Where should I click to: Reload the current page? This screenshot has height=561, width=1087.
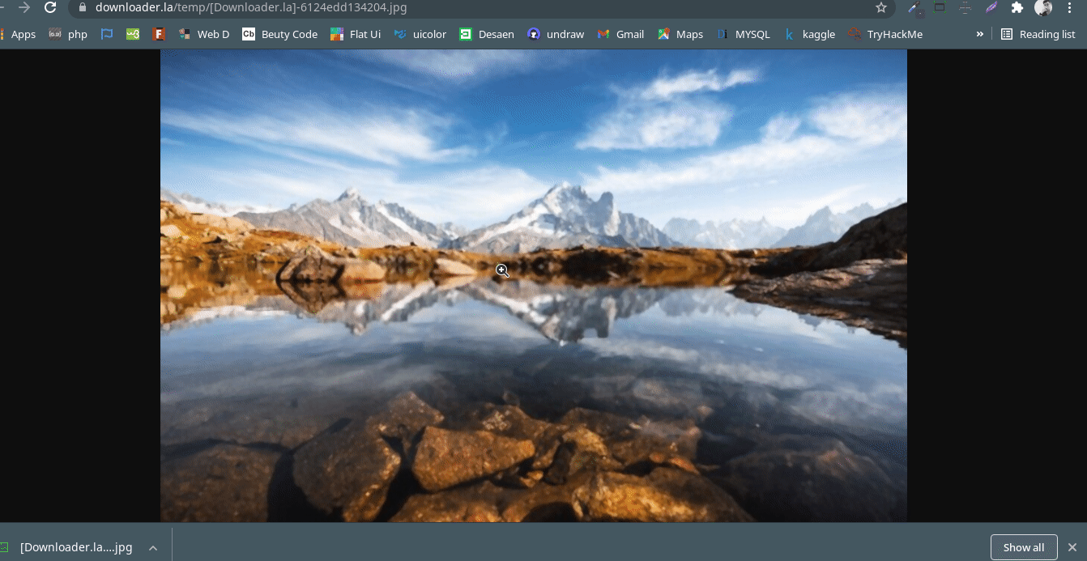(x=51, y=8)
